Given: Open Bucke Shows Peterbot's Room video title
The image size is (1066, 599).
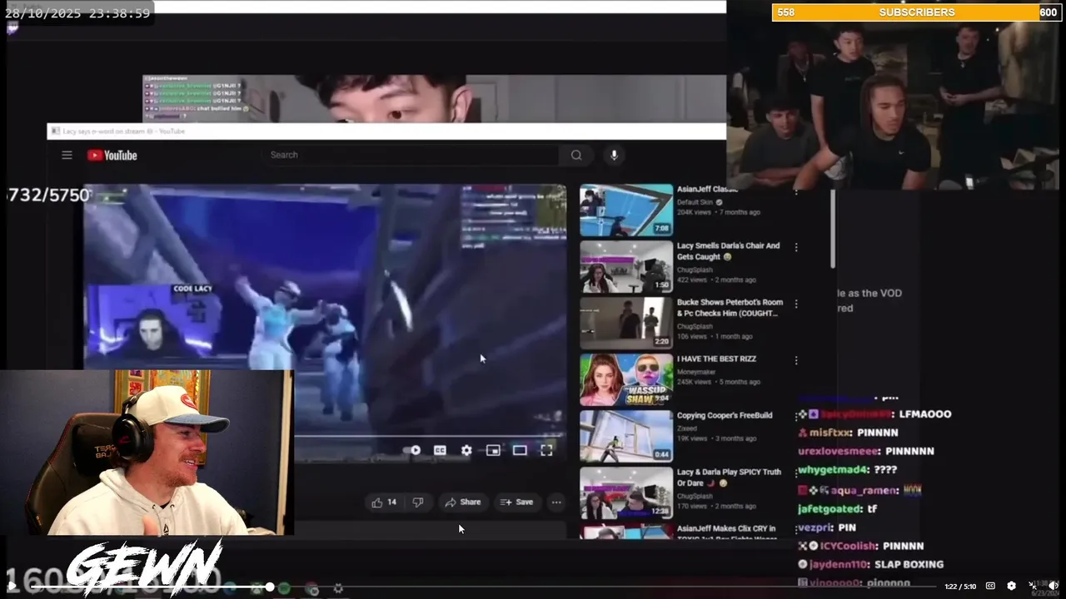Looking at the screenshot, I should pos(730,308).
